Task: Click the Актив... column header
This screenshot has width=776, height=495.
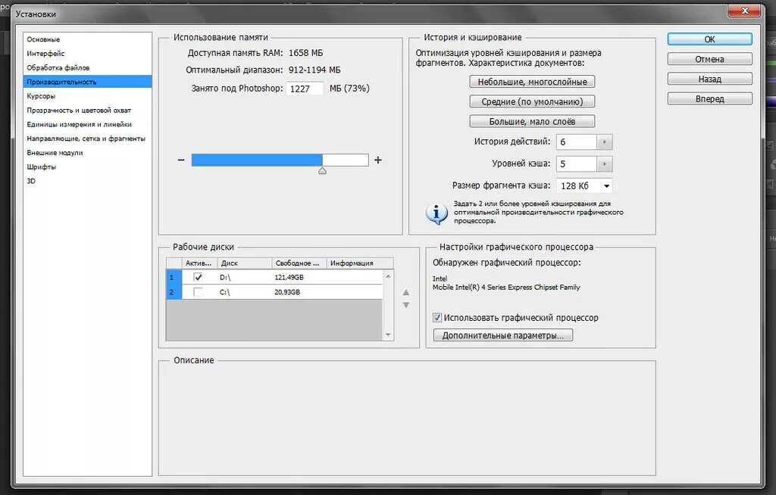Action: (199, 263)
